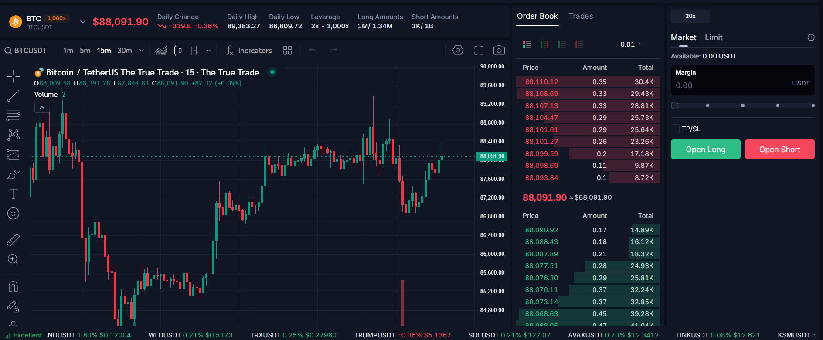Redo the last chart action

tap(333, 51)
